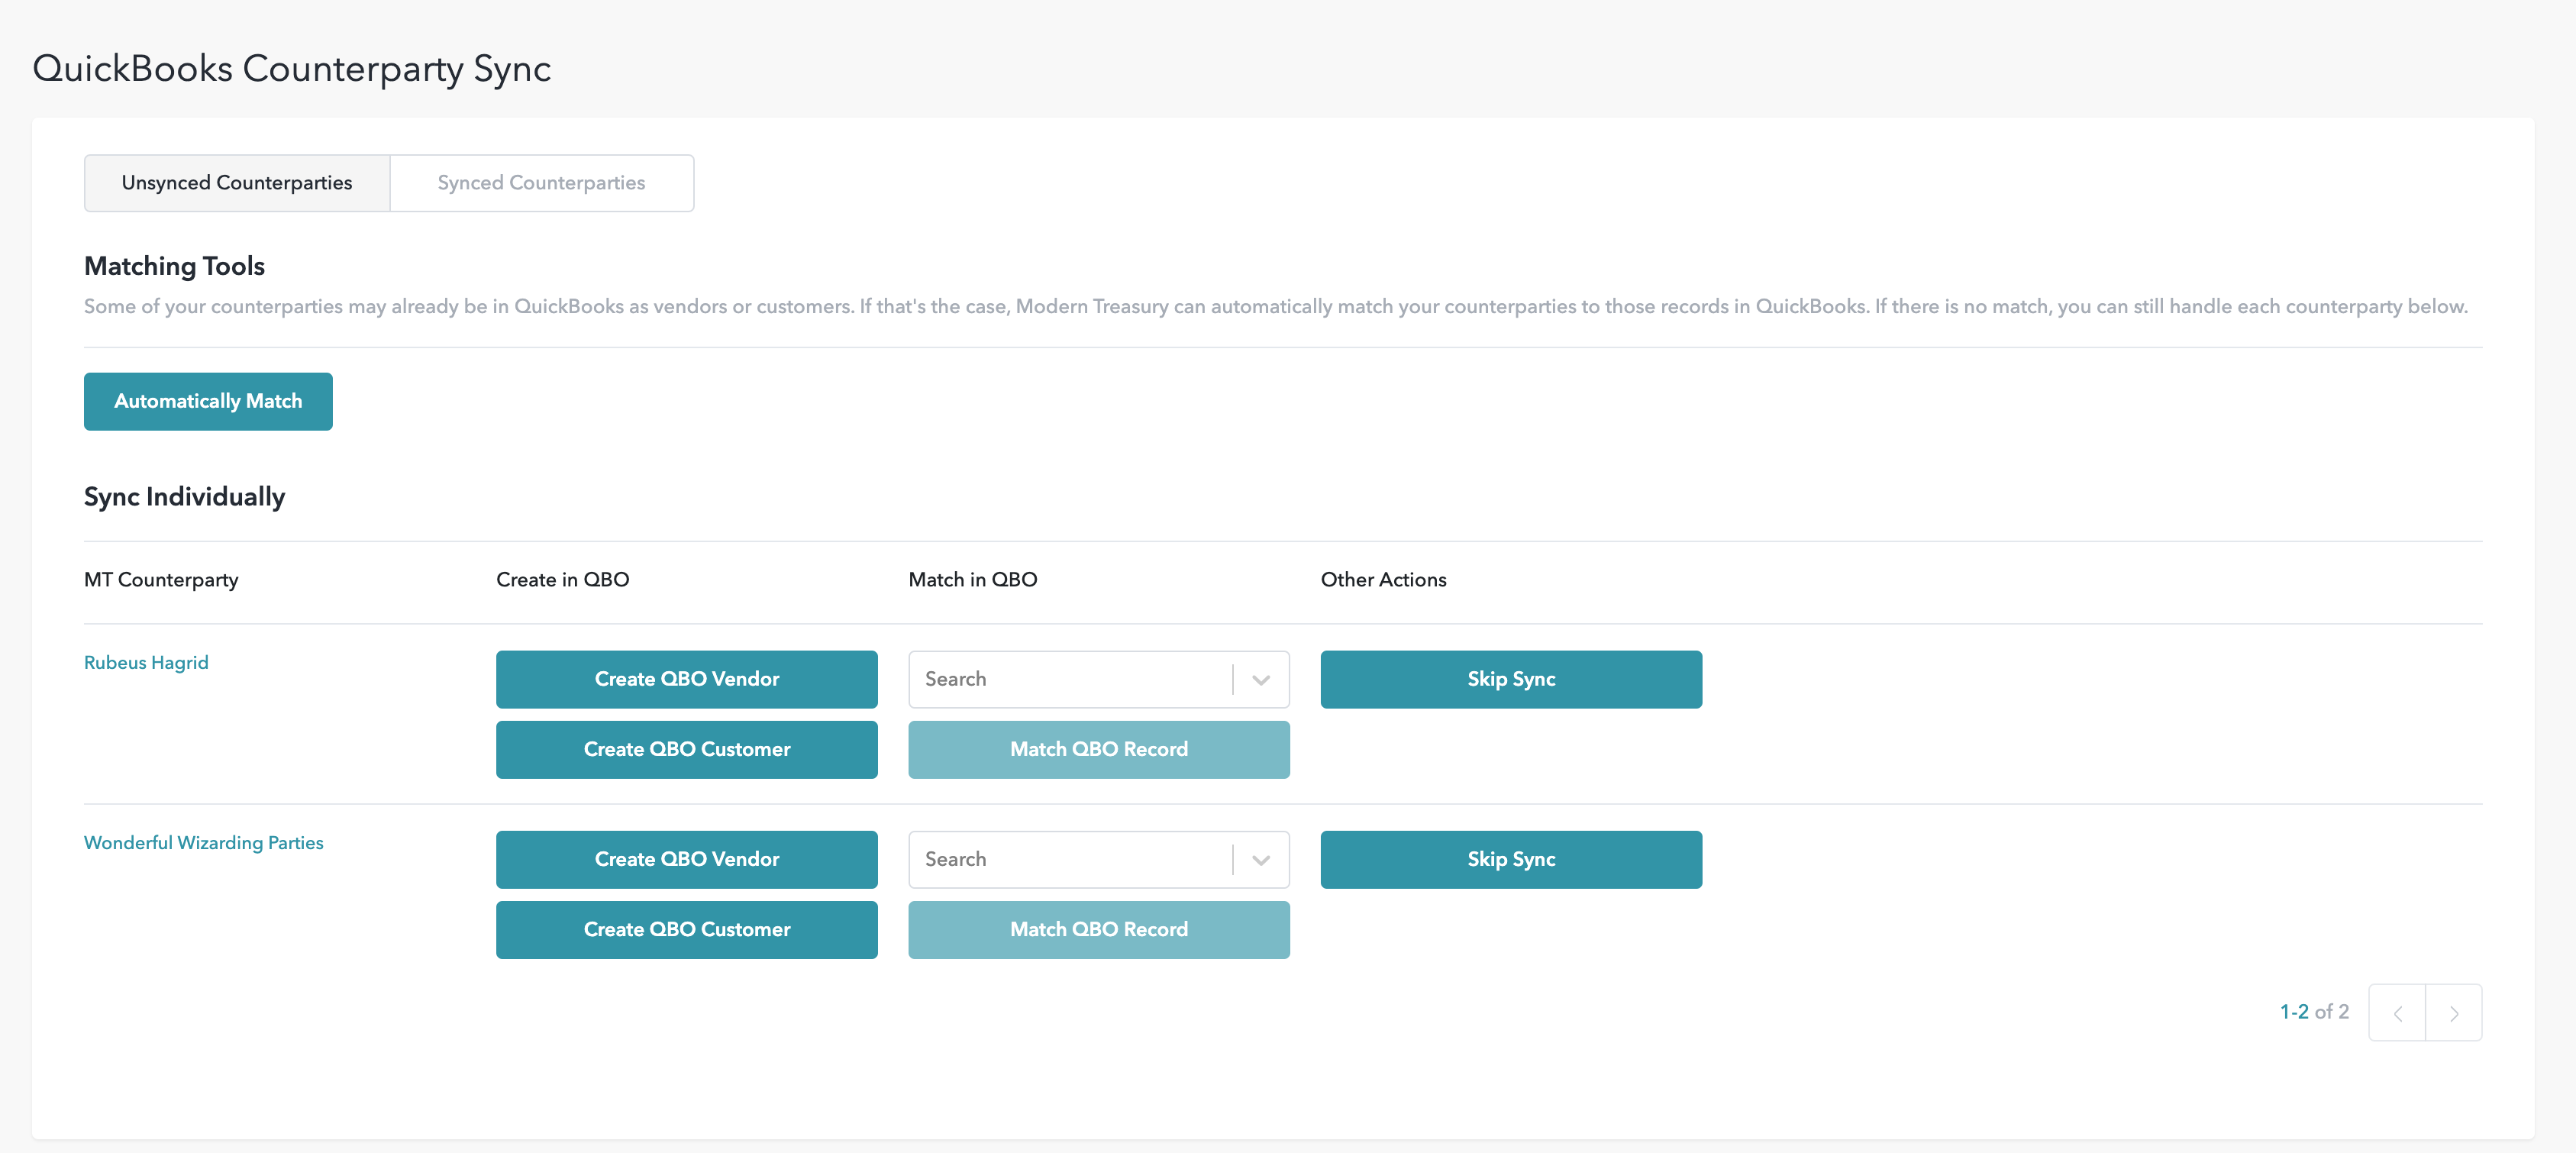Open Wonderful Wizarding Parties counterparty link

[x=204, y=843]
